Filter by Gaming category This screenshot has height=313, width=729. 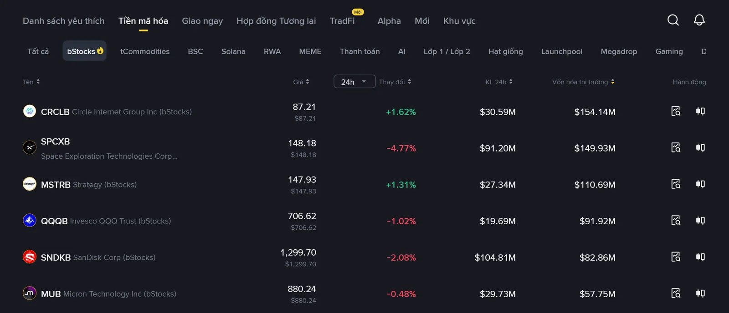tap(669, 51)
